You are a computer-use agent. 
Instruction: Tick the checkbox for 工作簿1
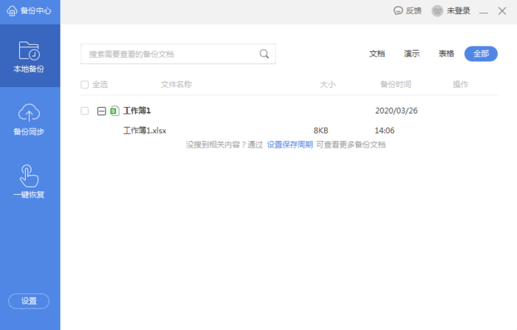pyautogui.click(x=85, y=111)
